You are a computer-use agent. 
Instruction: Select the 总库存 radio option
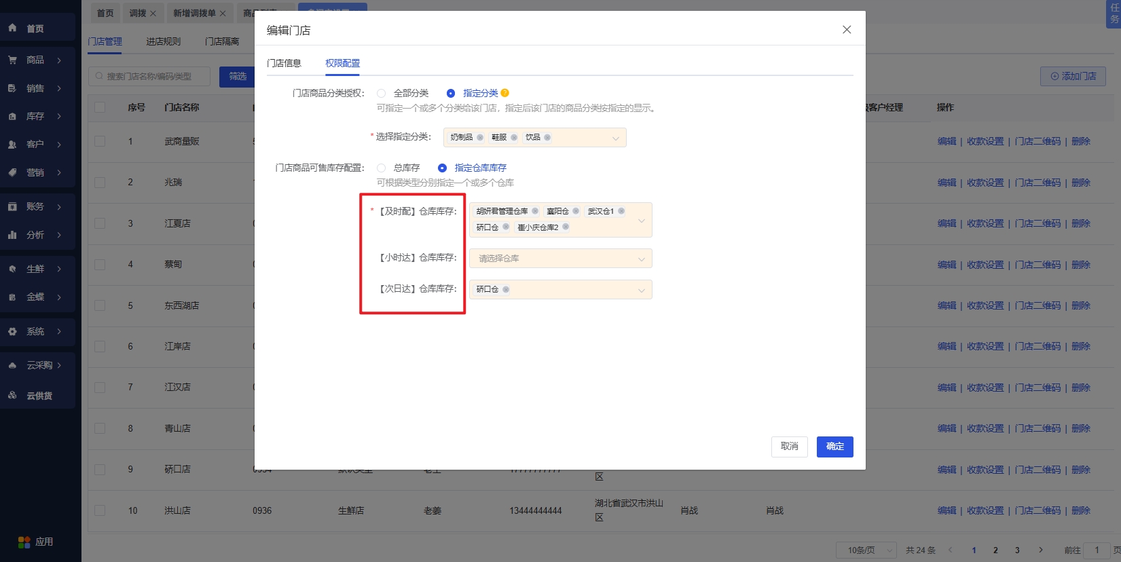pos(381,168)
